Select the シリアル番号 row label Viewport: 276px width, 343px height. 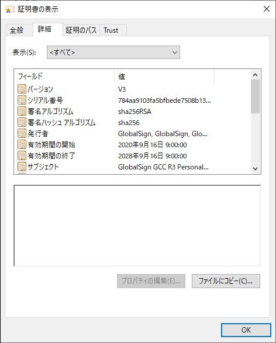45,100
